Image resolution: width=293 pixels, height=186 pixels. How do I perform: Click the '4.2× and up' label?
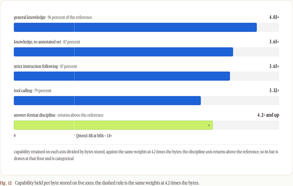(x=268, y=115)
